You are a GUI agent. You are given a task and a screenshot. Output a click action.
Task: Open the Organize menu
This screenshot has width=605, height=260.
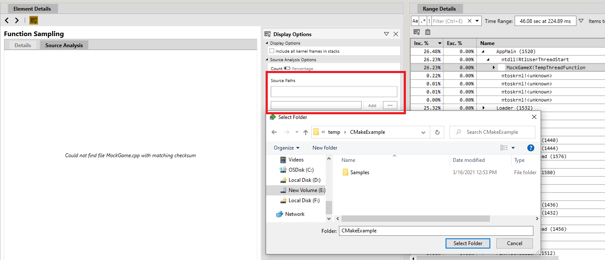(287, 148)
